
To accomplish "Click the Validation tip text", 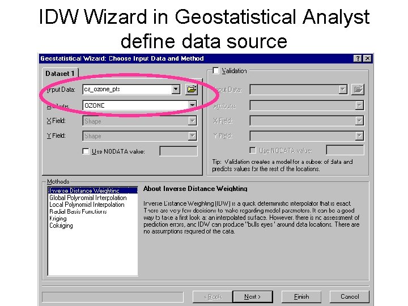I will (282, 165).
